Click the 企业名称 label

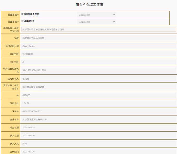coord(14,119)
